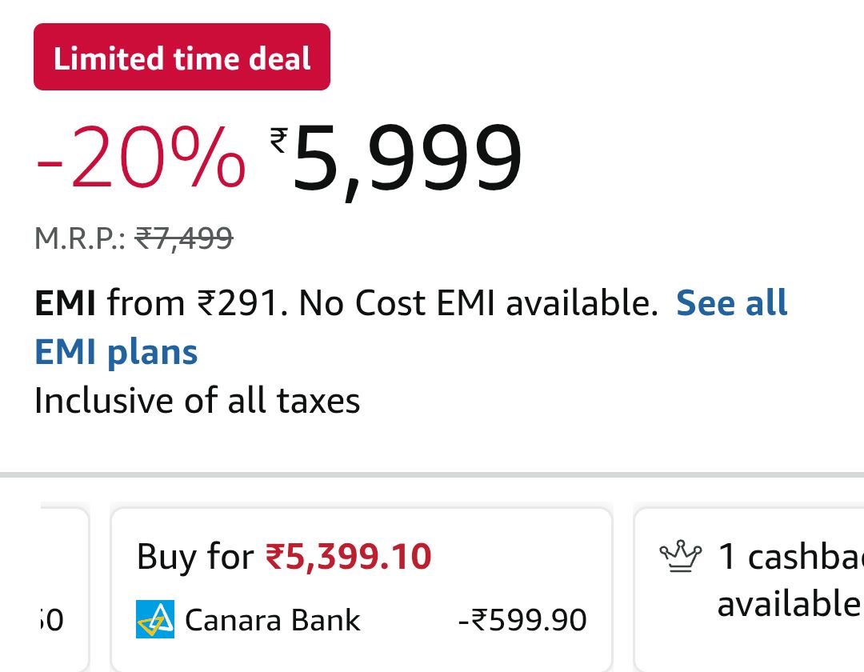Click the Canara Bank name text
The image size is (864, 672).
pyautogui.click(x=272, y=620)
